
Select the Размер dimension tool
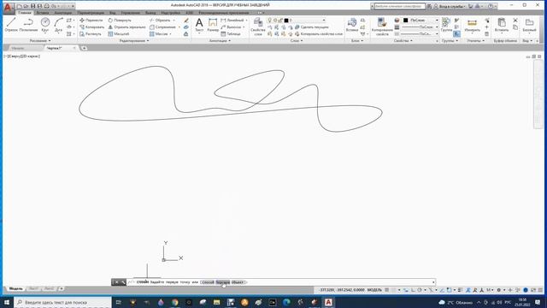point(213,25)
